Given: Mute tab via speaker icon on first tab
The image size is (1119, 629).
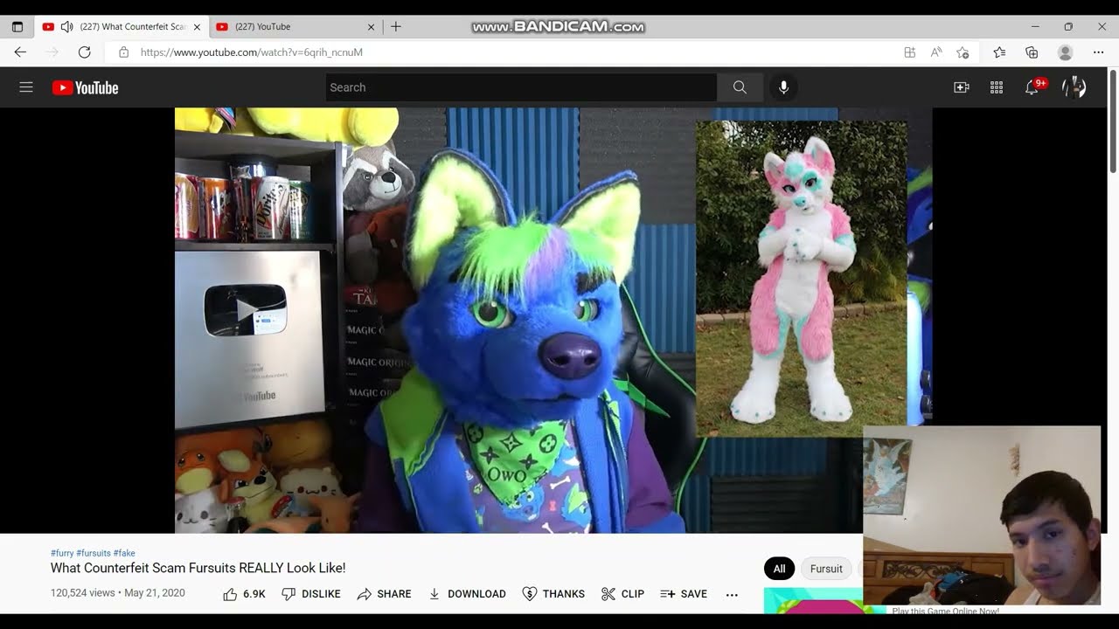Looking at the screenshot, I should [x=66, y=27].
